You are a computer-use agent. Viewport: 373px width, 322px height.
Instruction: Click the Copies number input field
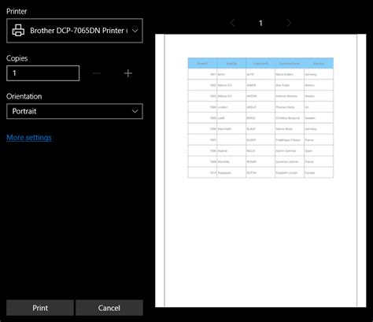click(43, 73)
